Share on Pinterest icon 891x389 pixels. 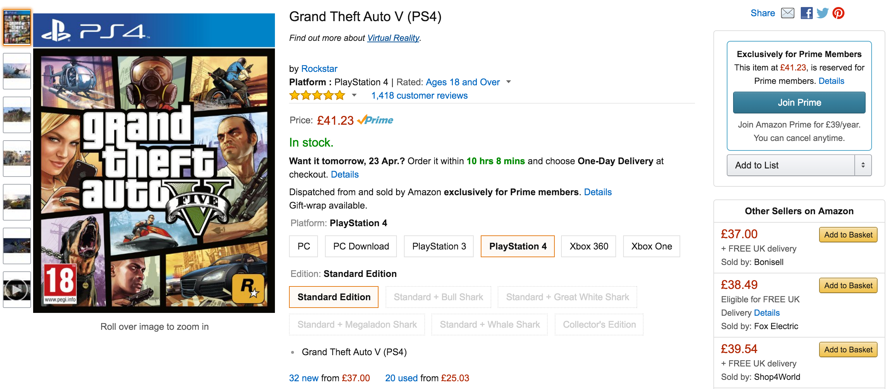tap(838, 13)
